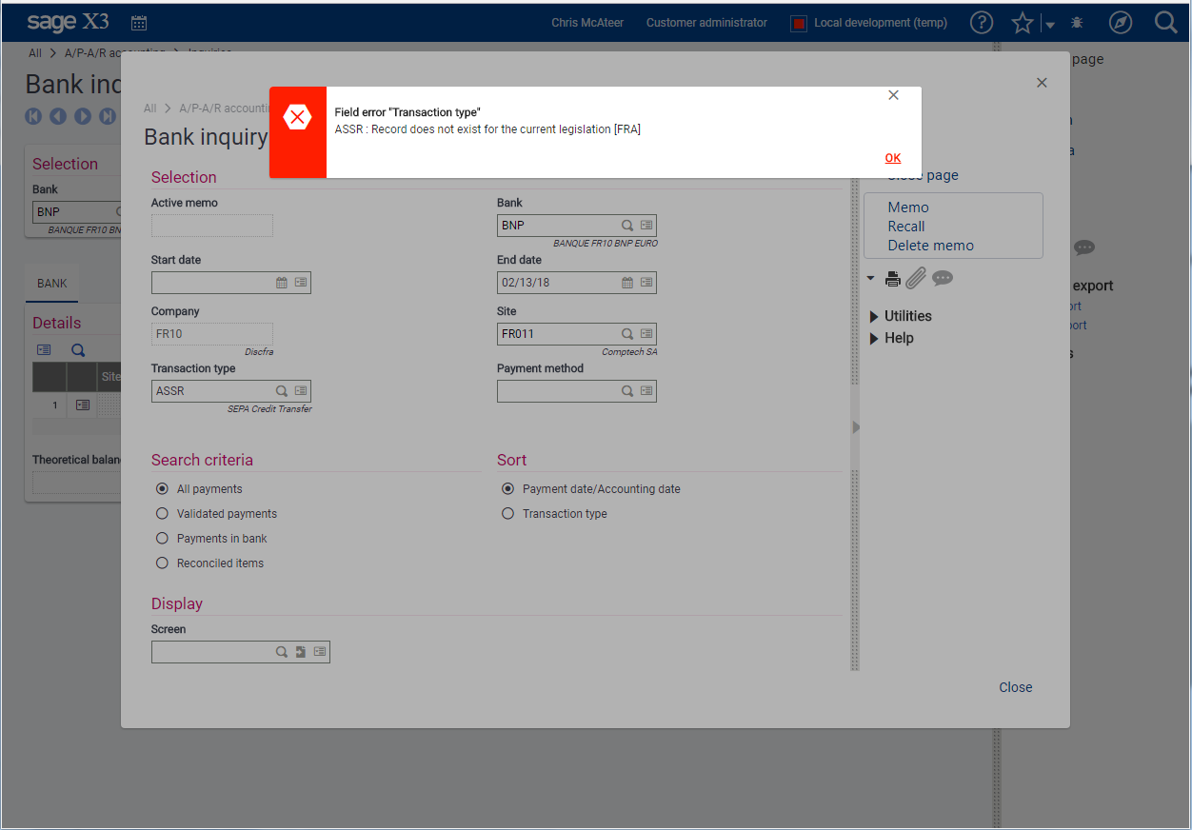The image size is (1192, 830).
Task: Select the Reconciled items radio button
Action: [162, 563]
